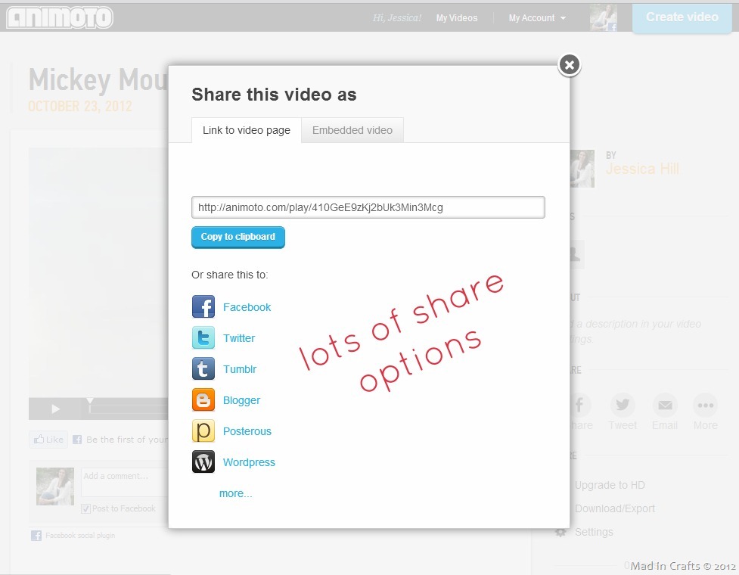This screenshot has height=575, width=739.
Task: Open My Videos in header
Action: 457,18
